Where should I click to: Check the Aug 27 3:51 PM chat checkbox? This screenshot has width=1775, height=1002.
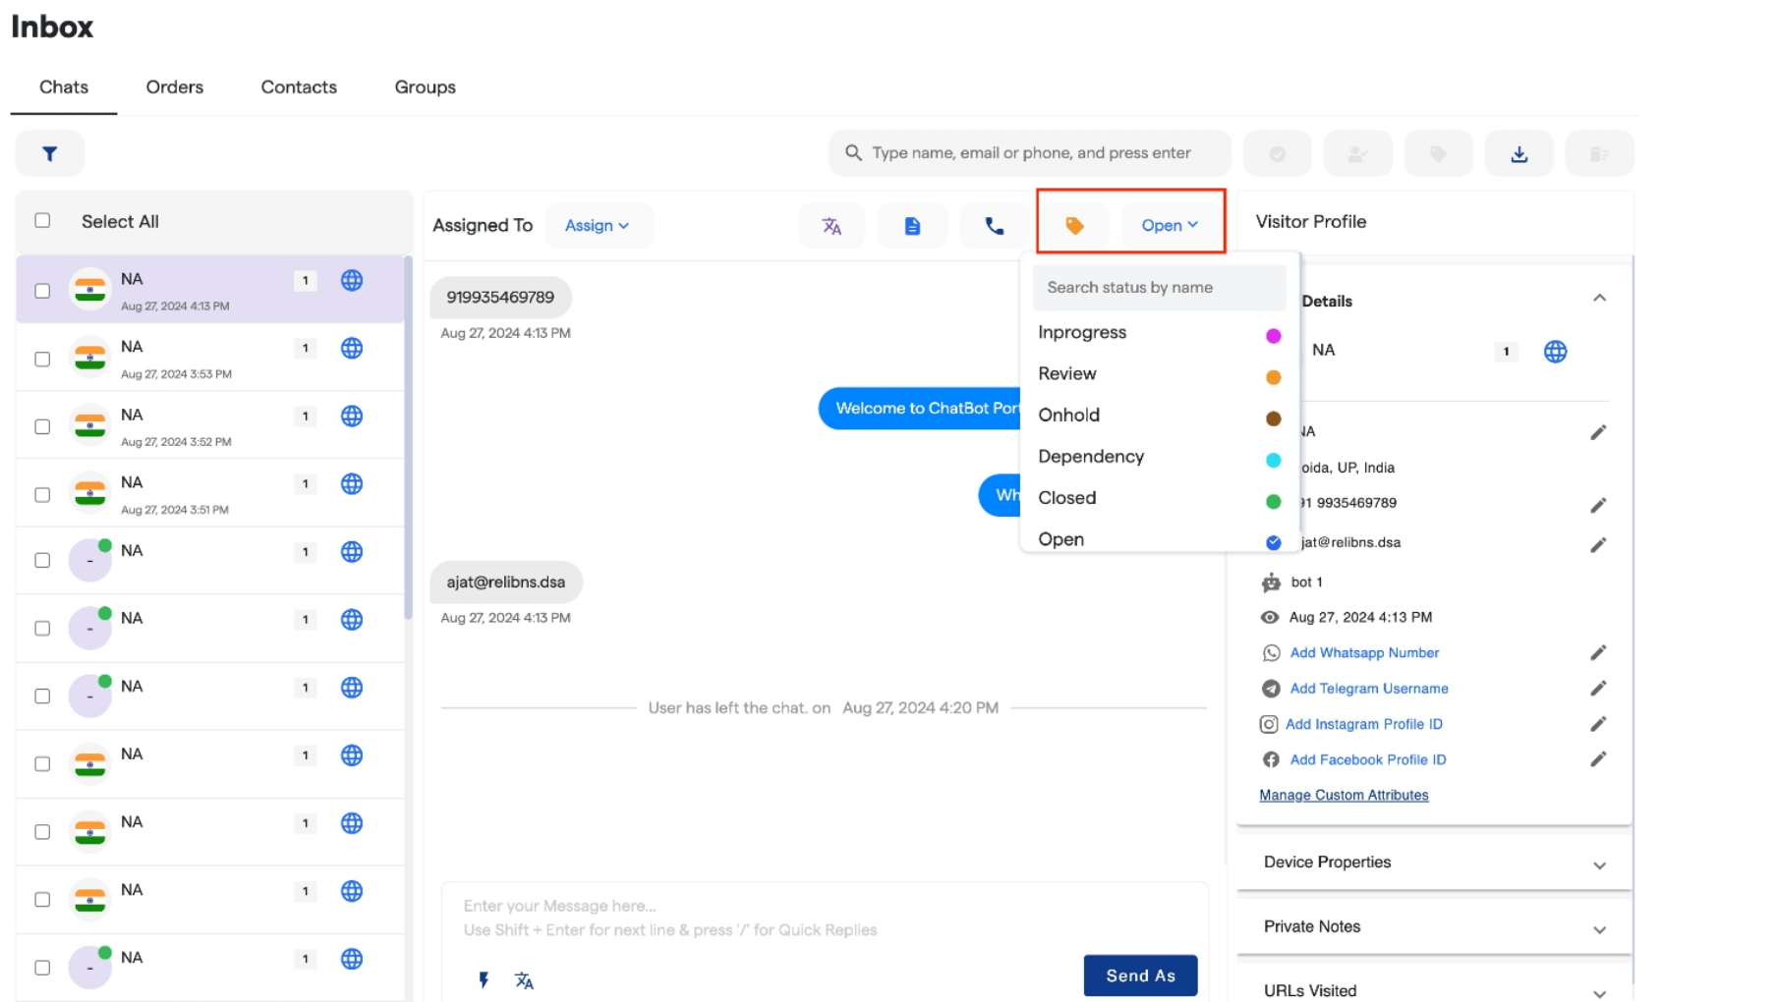(42, 494)
